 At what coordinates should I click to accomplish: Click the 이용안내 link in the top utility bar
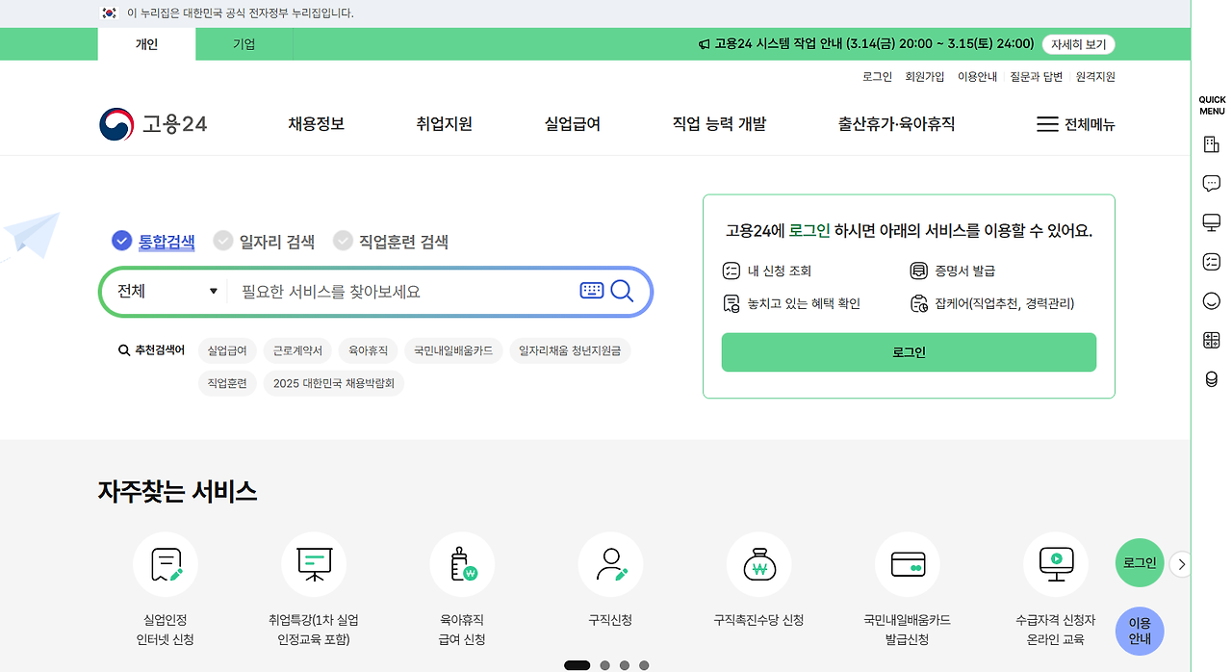tap(977, 77)
